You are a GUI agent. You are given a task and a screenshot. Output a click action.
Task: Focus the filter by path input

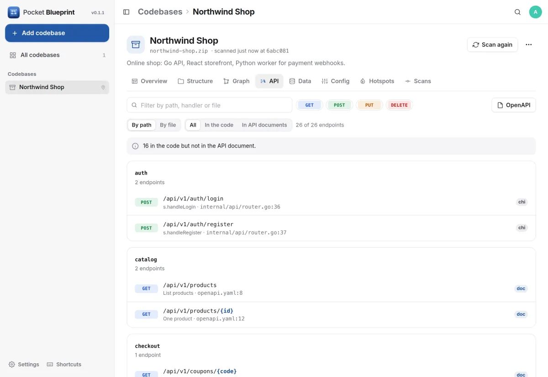pos(210,105)
